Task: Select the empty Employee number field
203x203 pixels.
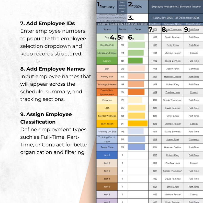Action: [x=138, y=18]
